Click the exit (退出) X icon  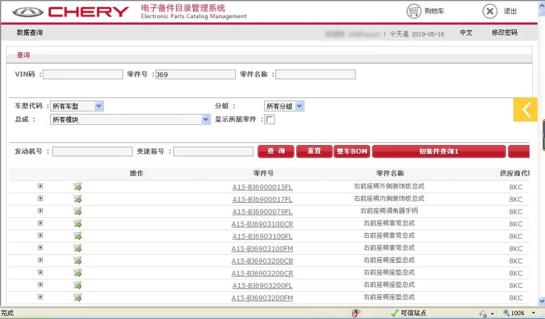click(490, 11)
